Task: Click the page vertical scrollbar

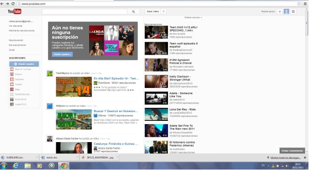Action: pos(307,83)
